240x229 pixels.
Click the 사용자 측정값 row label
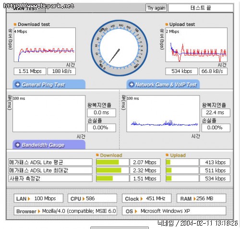(50, 178)
